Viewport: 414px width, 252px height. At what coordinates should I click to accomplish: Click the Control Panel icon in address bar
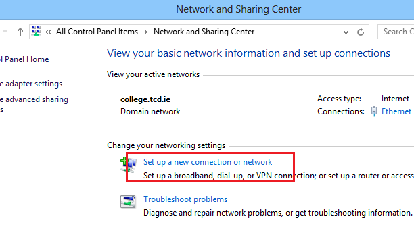point(36,31)
